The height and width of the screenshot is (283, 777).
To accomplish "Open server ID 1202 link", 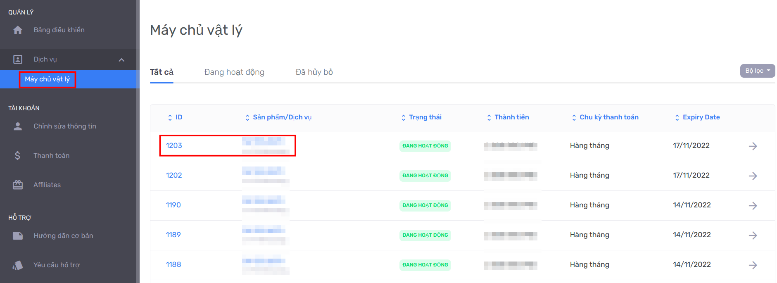I will click(174, 175).
